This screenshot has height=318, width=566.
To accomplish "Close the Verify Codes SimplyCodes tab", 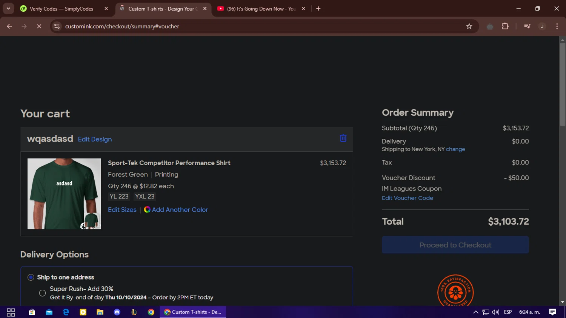I will [106, 9].
